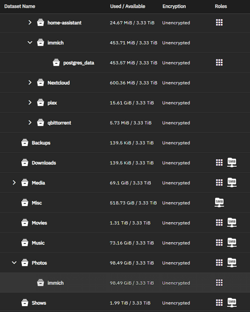Collapse the immich dataset under apps
Image resolution: width=250 pixels, height=312 pixels.
point(30,42)
